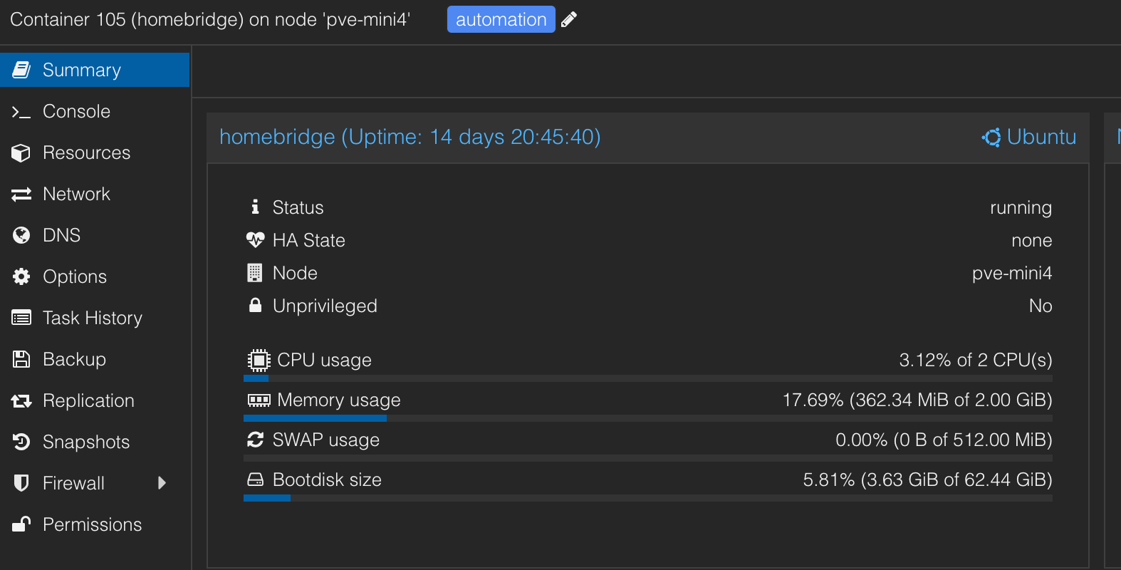1121x570 pixels.
Task: Open the Task History section
Action: click(92, 318)
